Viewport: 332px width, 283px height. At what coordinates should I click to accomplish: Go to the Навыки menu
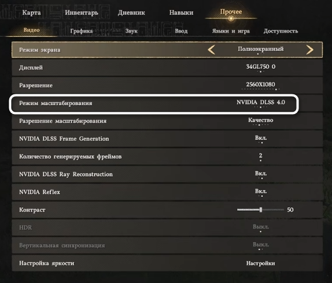point(181,13)
